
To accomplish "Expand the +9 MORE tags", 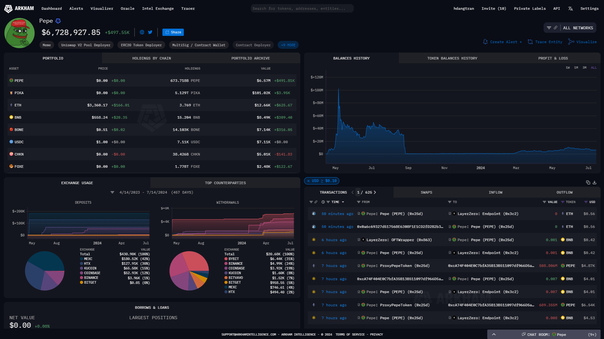I will coord(288,45).
